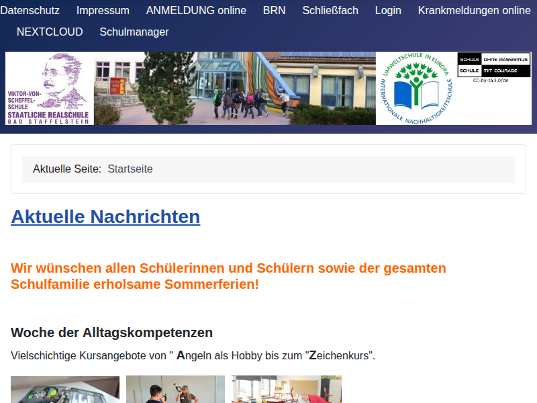
Task: Click the Schule ohne Rassismus badge
Action: [x=494, y=64]
